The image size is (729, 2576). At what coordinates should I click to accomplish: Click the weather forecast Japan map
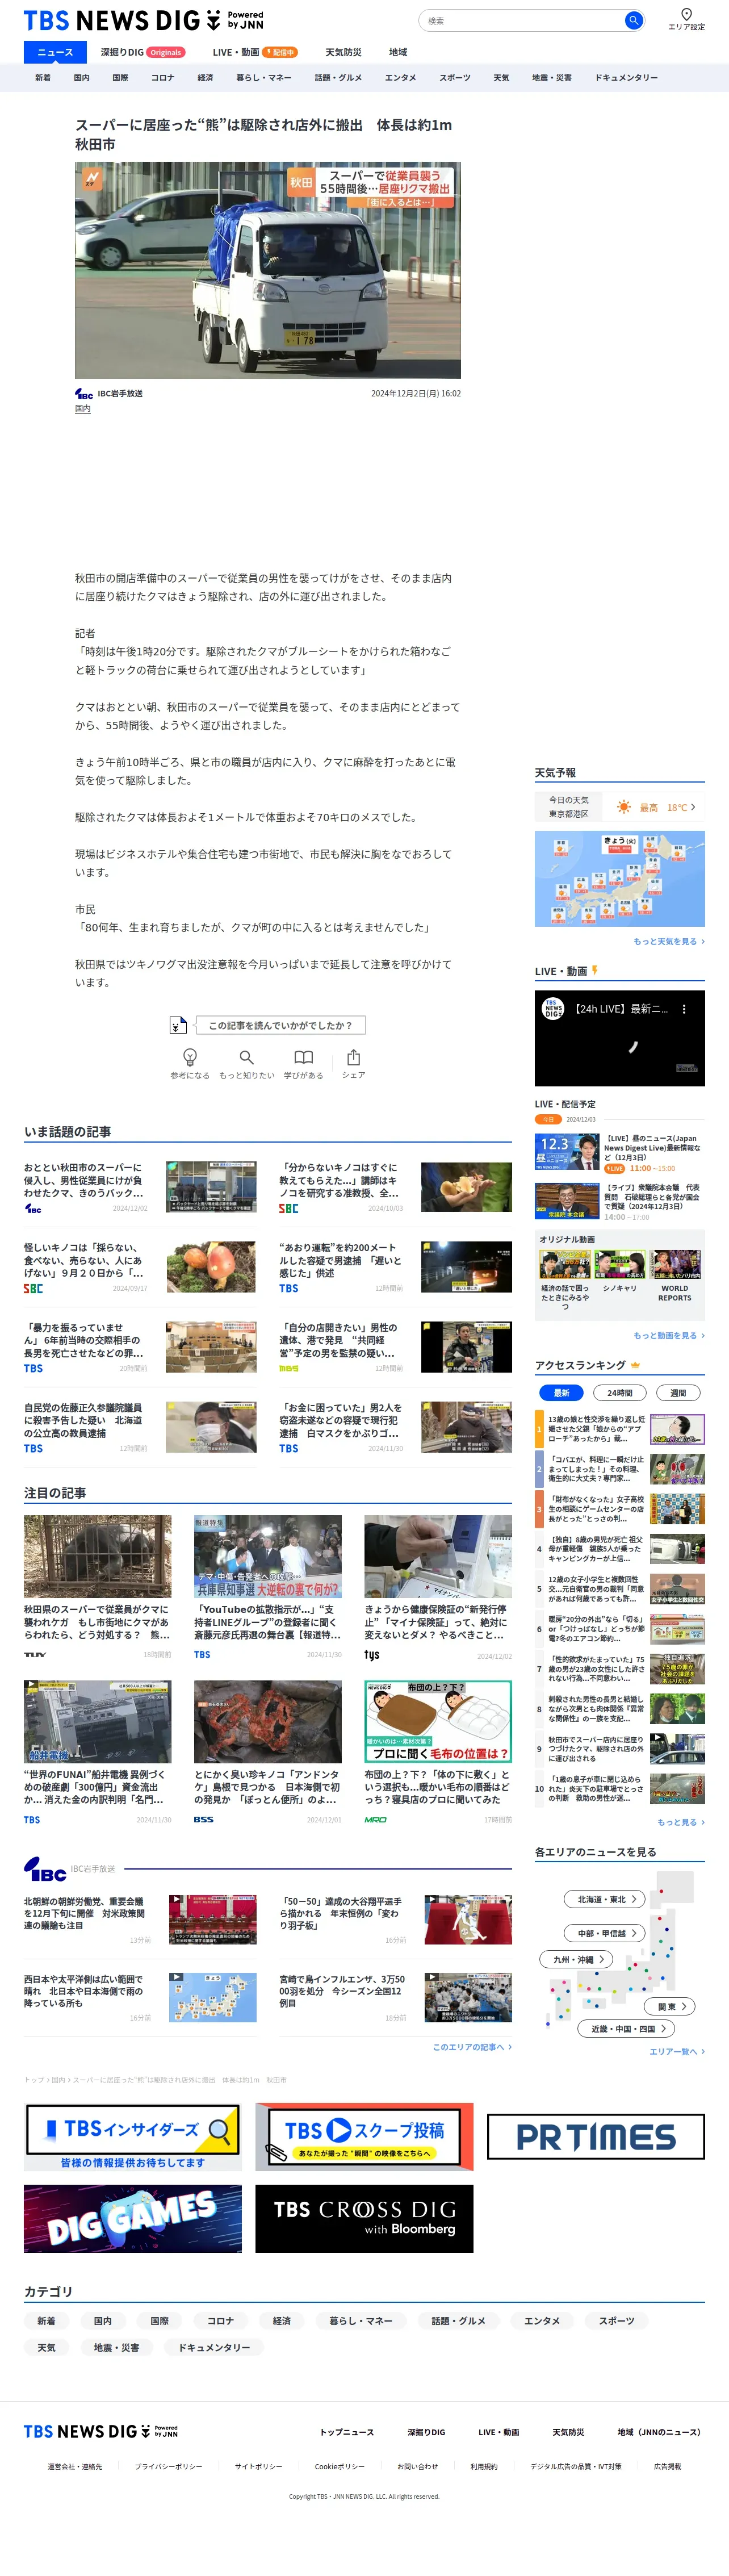tap(619, 878)
